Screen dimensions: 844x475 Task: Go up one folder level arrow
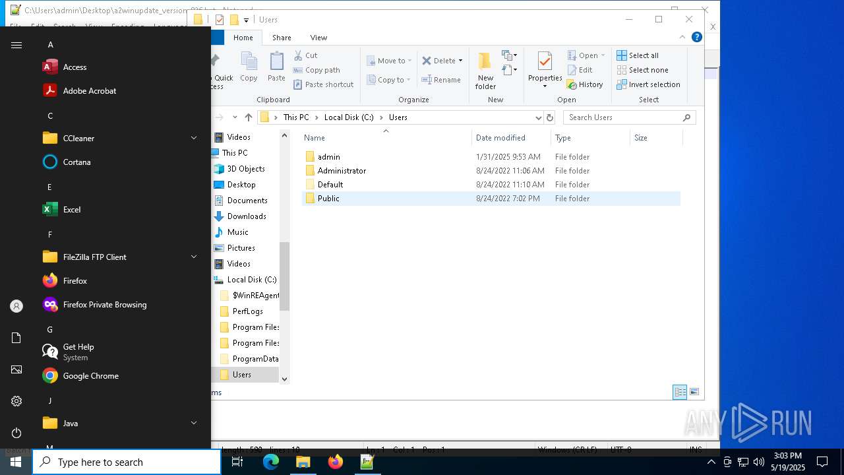pyautogui.click(x=248, y=117)
